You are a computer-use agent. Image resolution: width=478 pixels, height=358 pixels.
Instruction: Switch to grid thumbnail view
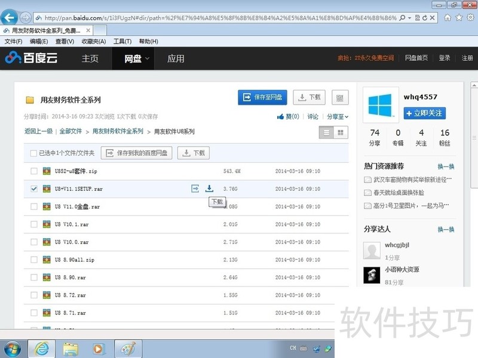[x=341, y=133]
